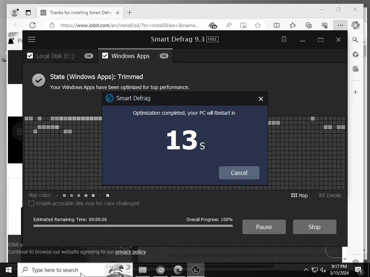Click the address bar URL
Screen dimensions: 370x277
[130, 25]
